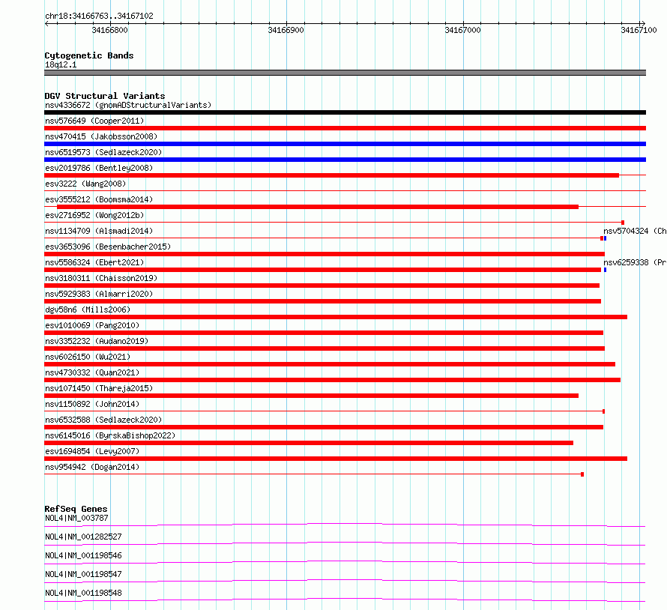Select NOL4|NM_001198547 gene label
Image resolution: width=667 pixels, height=610 pixels.
(83, 574)
